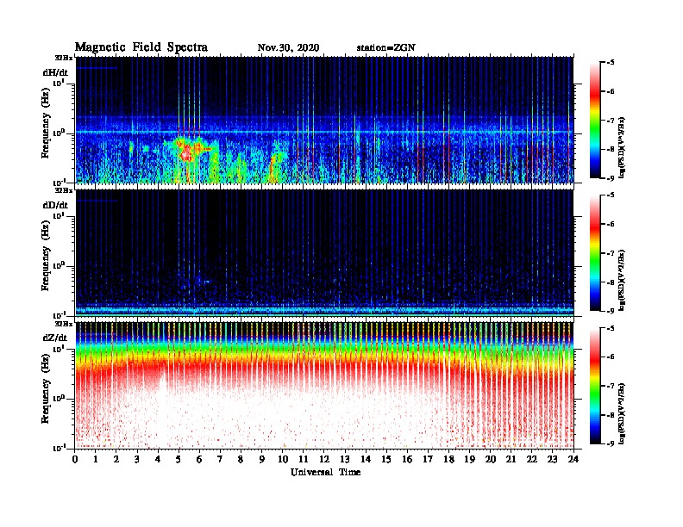Click the 10¹ frequency tick of dD/dt panel
The width and height of the screenshot is (683, 527).
pos(59,215)
